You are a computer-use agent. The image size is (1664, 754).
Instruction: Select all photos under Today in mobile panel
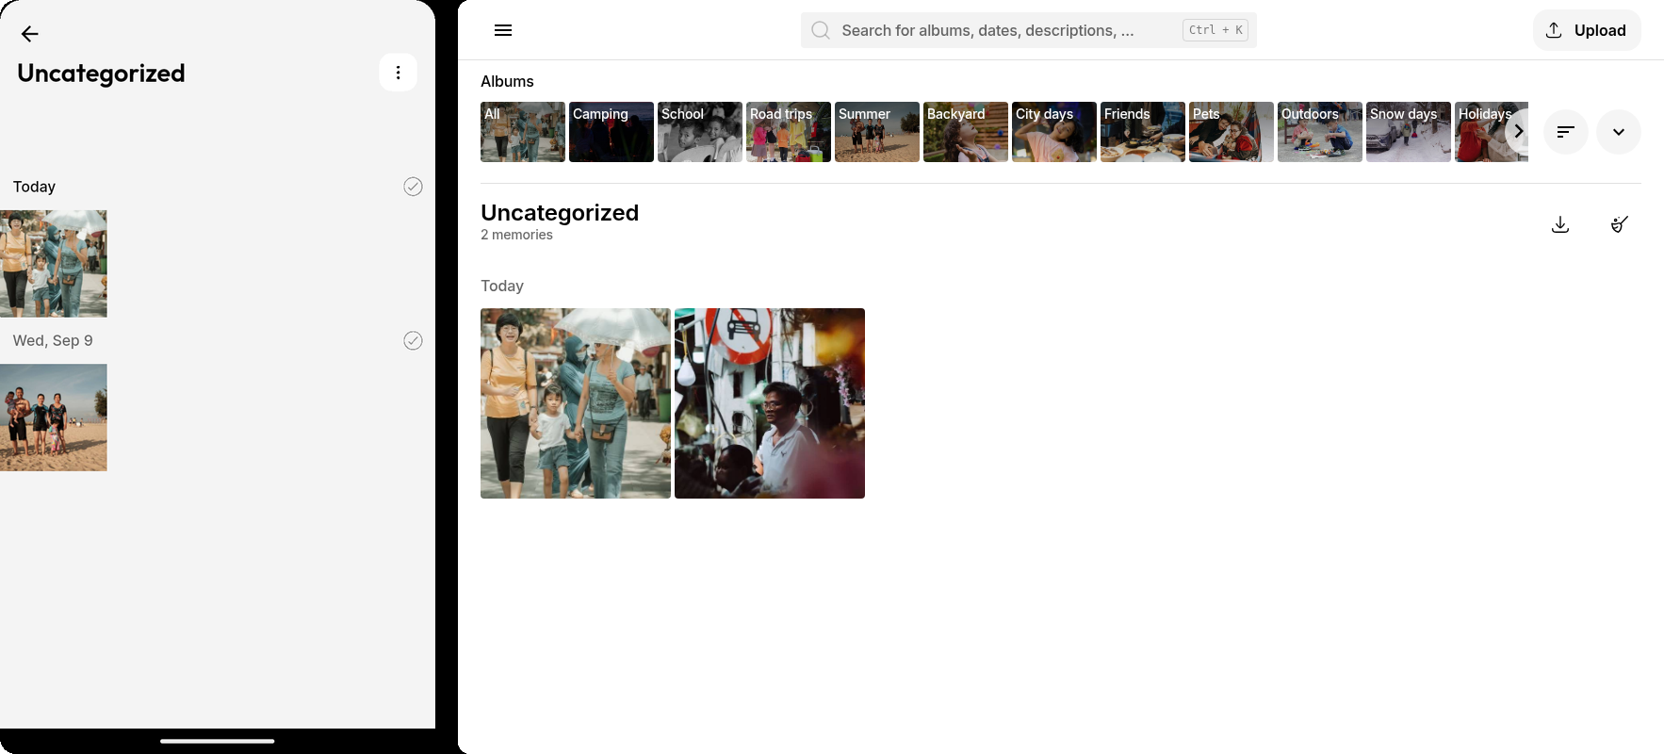pos(413,187)
